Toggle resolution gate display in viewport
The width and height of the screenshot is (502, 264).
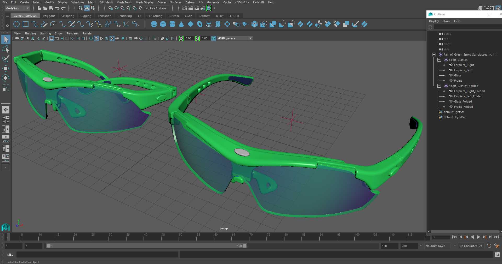[x=62, y=38]
